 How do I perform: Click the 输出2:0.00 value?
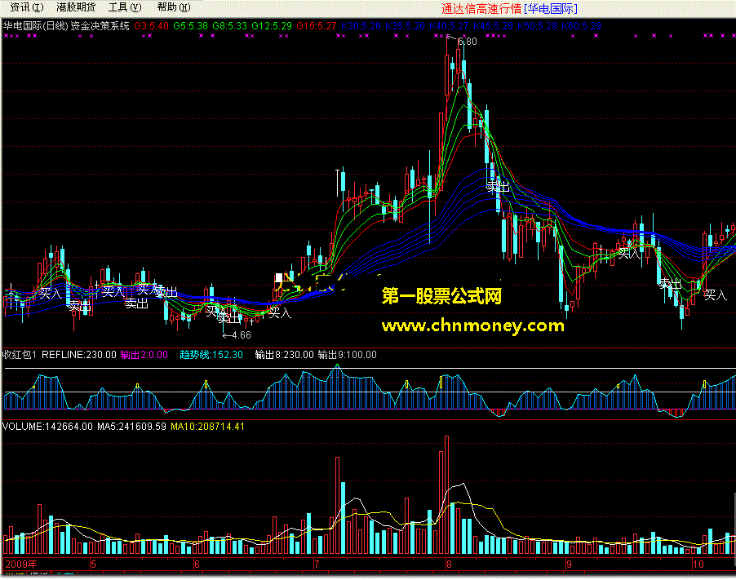144,355
